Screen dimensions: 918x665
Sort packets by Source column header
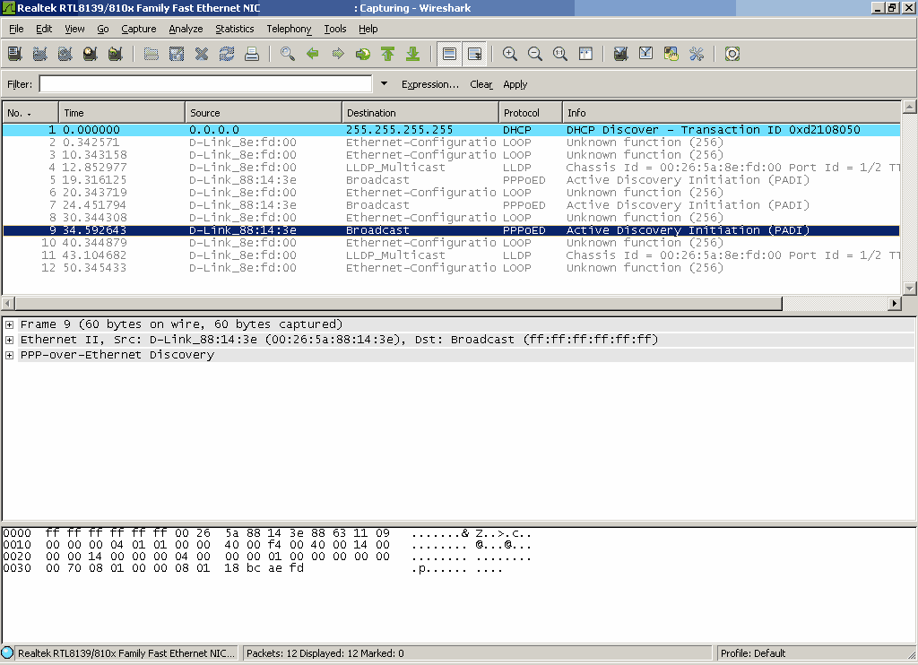click(264, 112)
